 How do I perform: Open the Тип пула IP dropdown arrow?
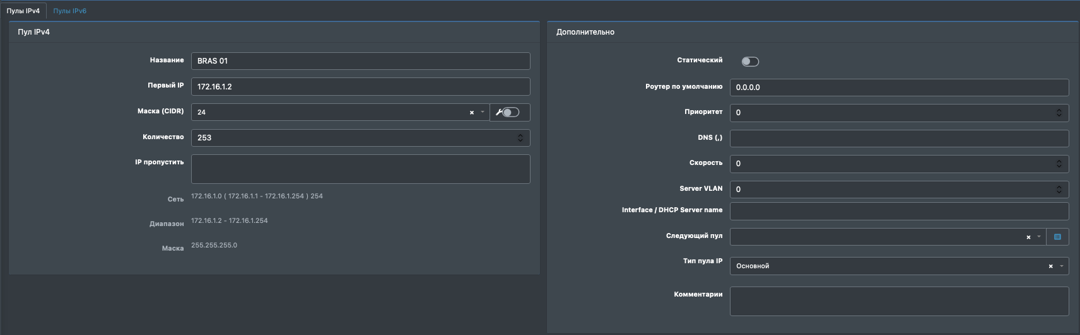(x=1062, y=266)
